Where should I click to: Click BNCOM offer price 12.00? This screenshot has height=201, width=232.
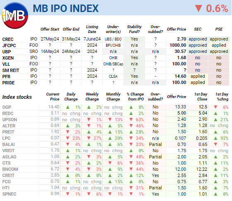tap(181, 169)
